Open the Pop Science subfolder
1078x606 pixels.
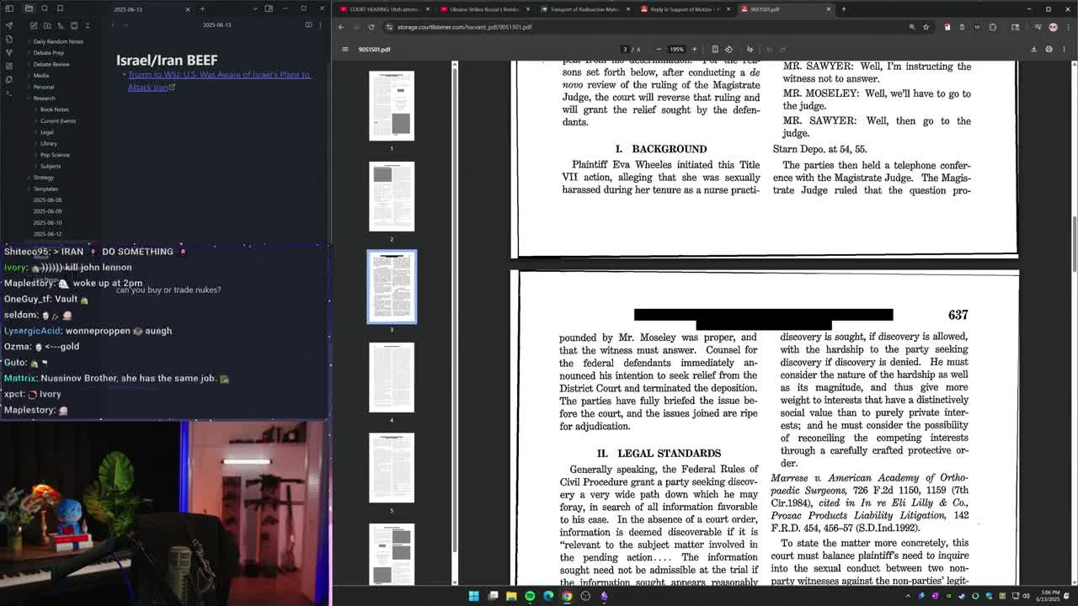point(55,155)
